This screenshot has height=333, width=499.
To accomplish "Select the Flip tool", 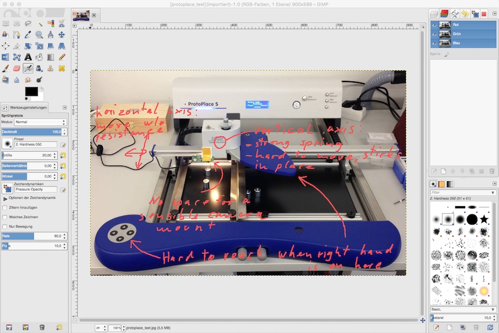I will click(6, 57).
